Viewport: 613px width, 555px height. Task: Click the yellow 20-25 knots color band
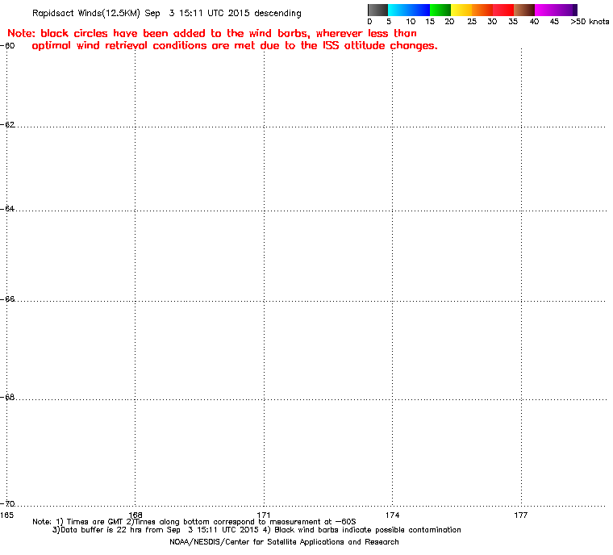461,10
